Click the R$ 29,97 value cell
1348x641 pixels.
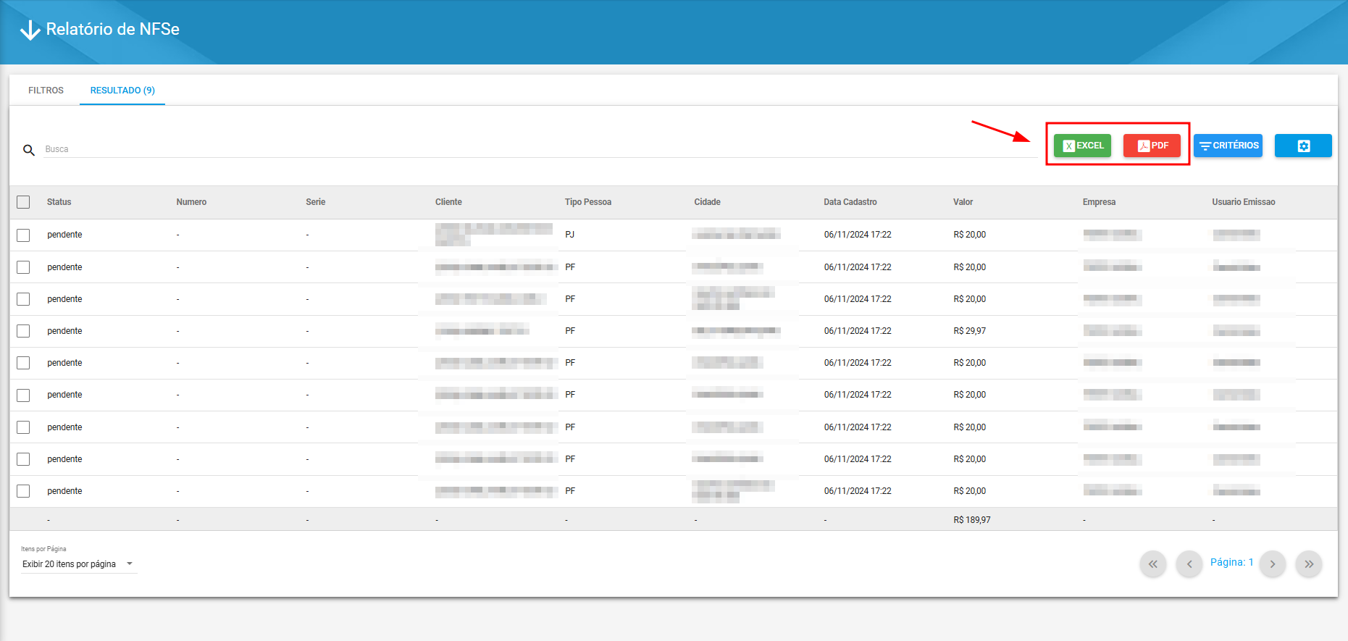(970, 331)
